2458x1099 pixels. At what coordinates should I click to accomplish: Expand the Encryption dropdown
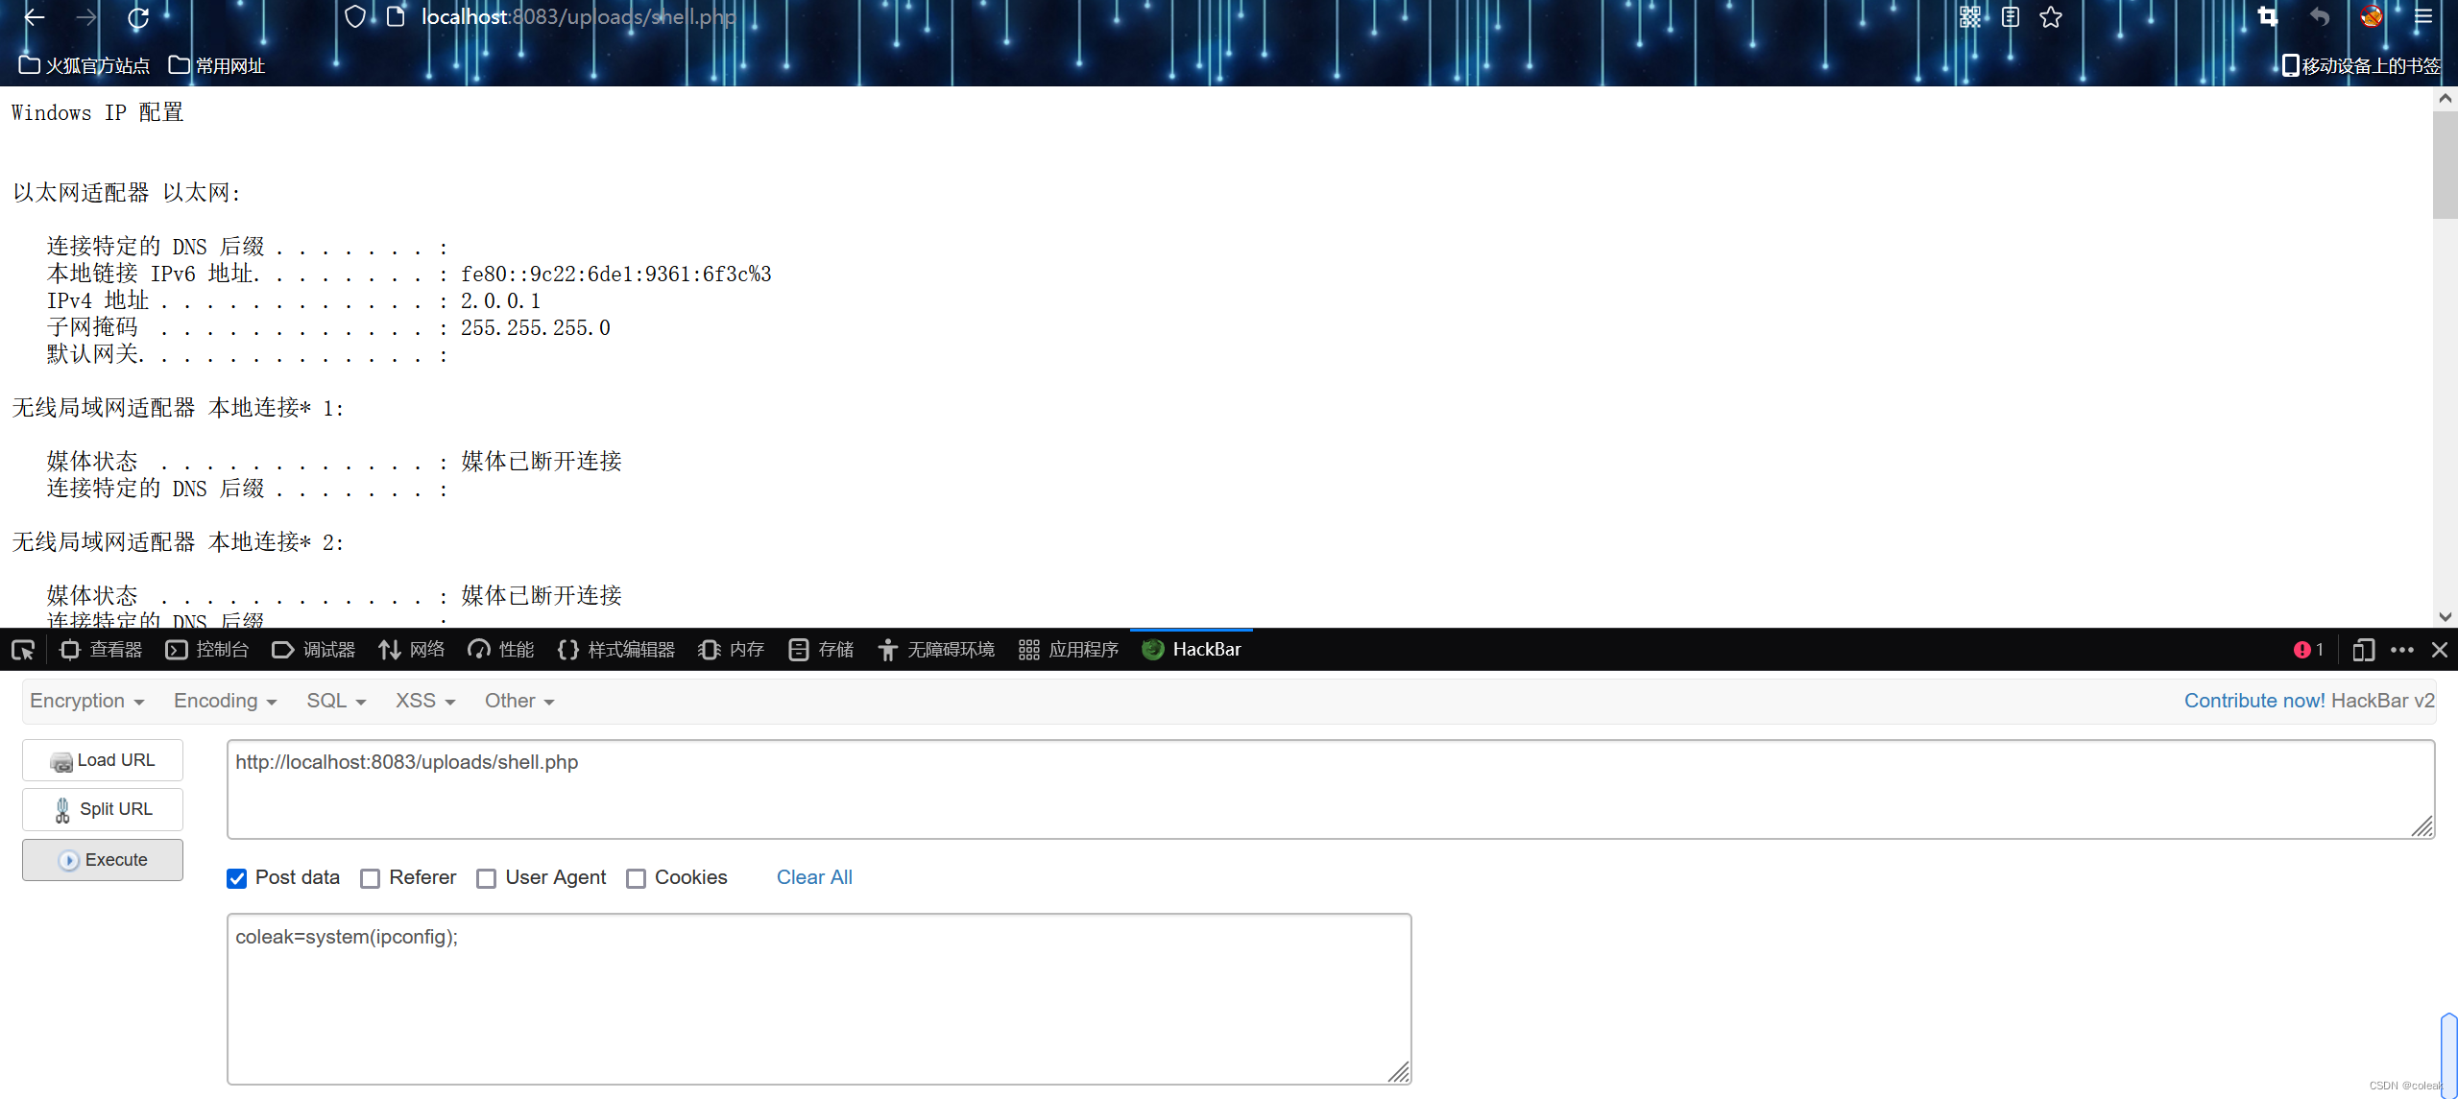[86, 701]
